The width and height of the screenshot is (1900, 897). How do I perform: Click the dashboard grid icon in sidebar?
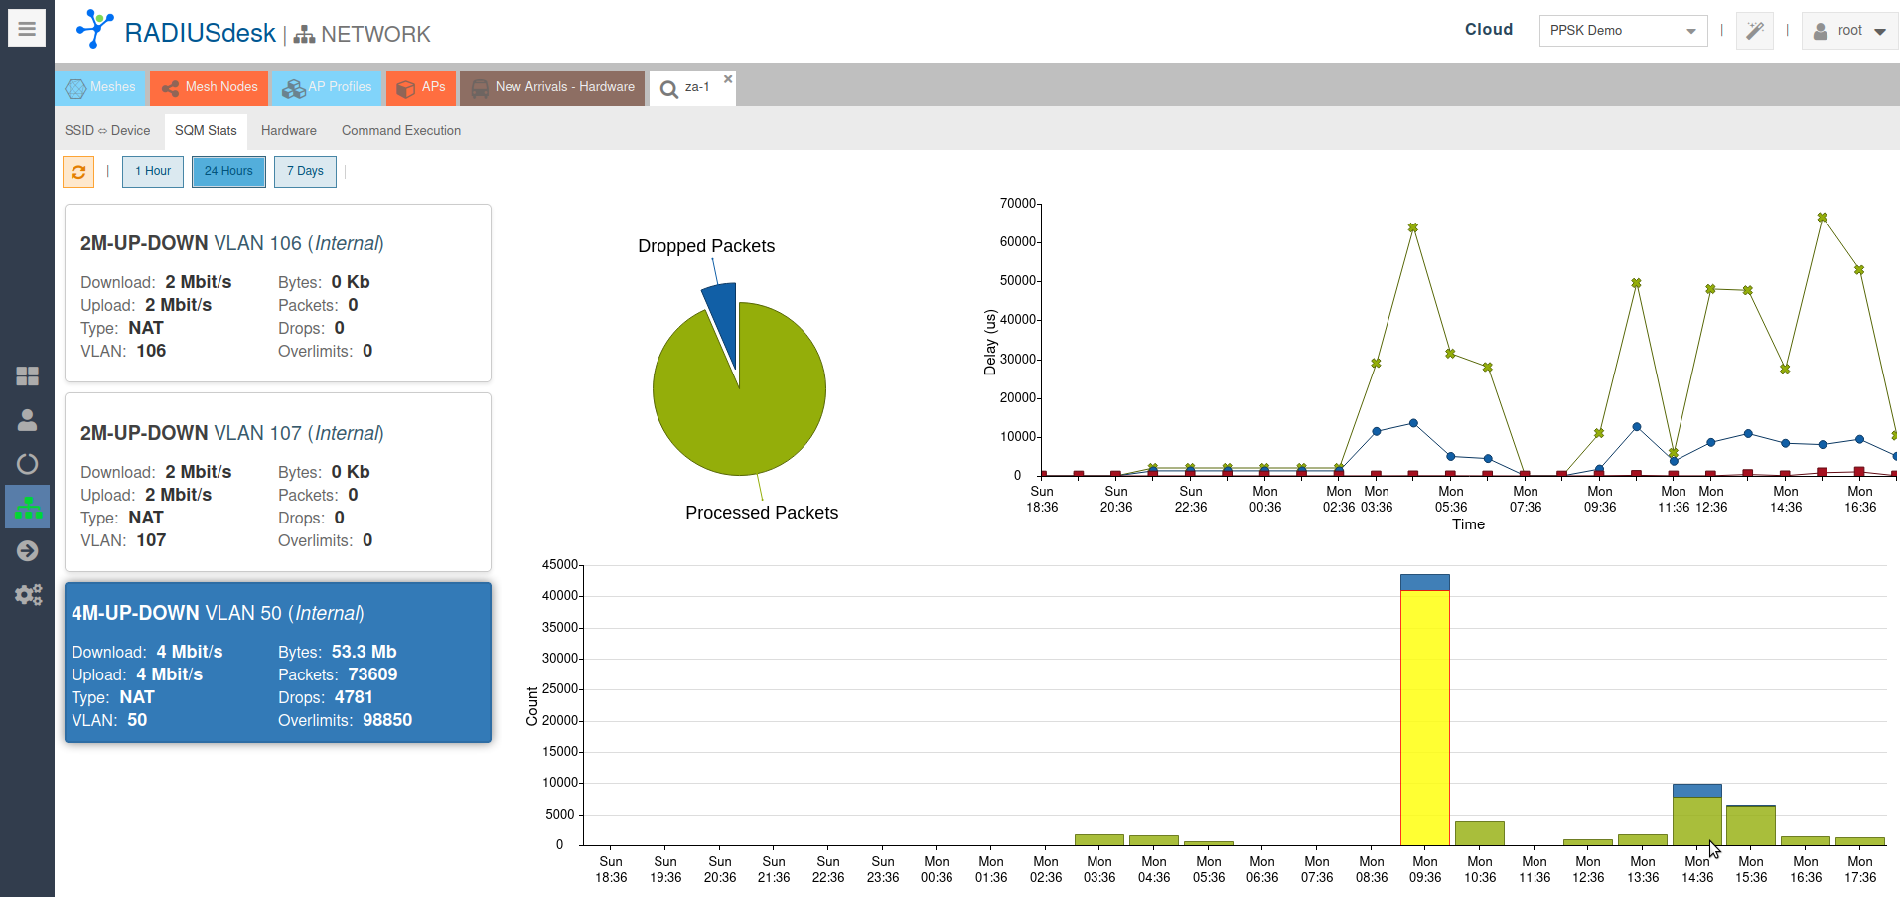click(28, 375)
